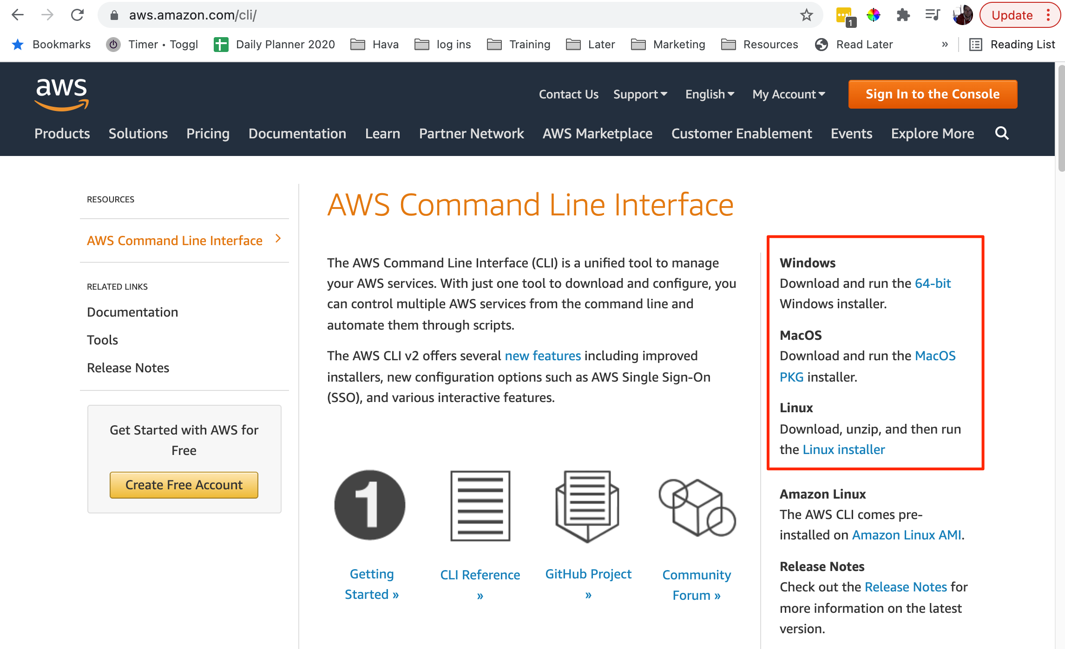Expand the English language selector
Viewport: 1065px width, 649px height.
coord(709,93)
